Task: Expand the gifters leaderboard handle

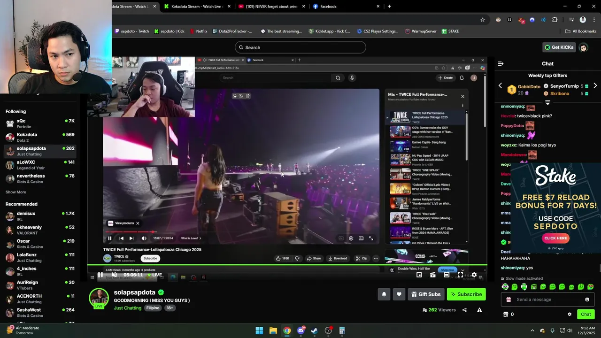Action: [x=547, y=102]
